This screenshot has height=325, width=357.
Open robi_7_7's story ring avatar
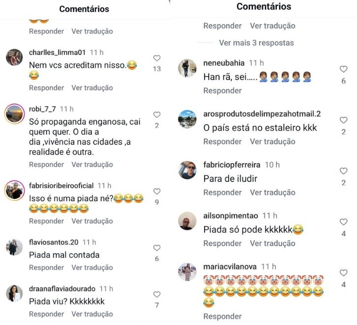[15, 113]
